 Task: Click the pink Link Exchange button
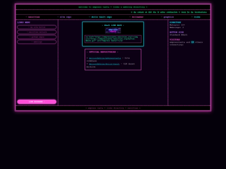tap(37, 101)
